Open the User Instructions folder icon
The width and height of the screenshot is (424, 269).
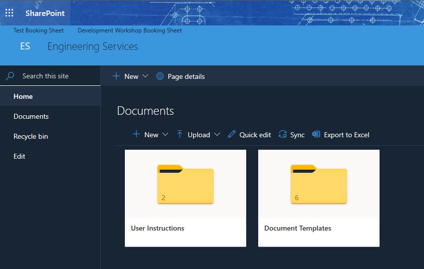pos(185,184)
